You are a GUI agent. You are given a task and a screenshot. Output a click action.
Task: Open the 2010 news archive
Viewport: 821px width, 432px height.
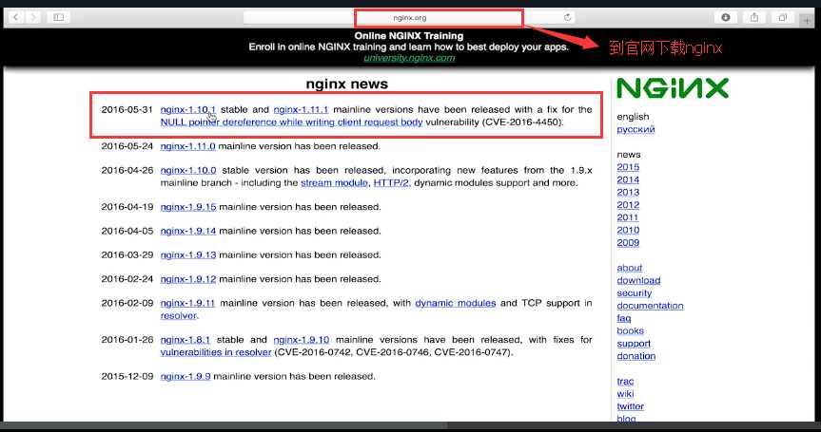coord(628,230)
